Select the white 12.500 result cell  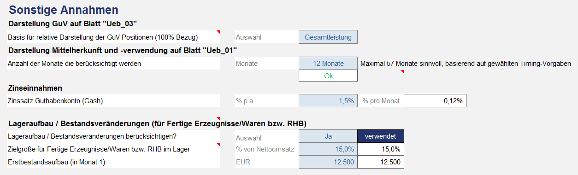(x=381, y=162)
